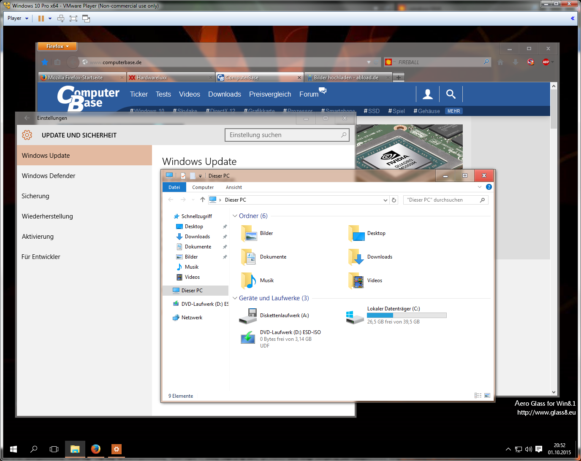Viewport: 581px width, 461px height.
Task: Open the Dokumente folder icon
Action: 249,257
